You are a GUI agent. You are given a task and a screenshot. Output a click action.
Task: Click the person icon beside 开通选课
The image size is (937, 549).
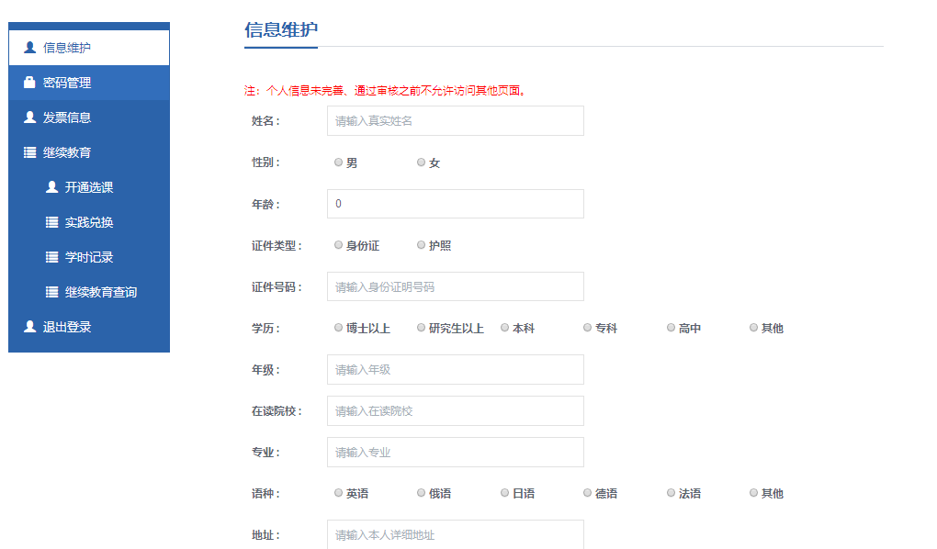pos(52,187)
